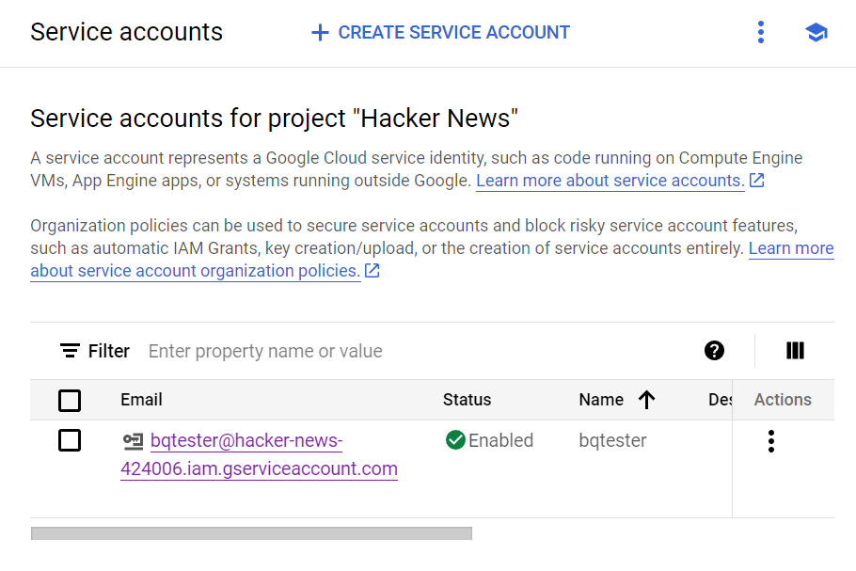Open the page overflow menu at top right
The image size is (856, 571).
tap(760, 31)
